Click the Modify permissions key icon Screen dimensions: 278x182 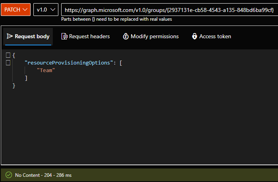click(x=126, y=36)
